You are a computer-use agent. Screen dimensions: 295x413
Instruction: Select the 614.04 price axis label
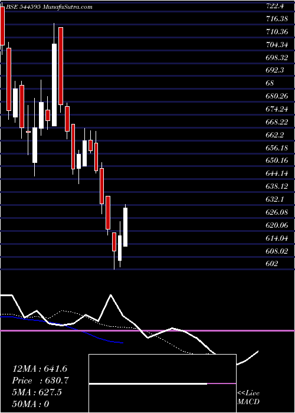coord(277,238)
